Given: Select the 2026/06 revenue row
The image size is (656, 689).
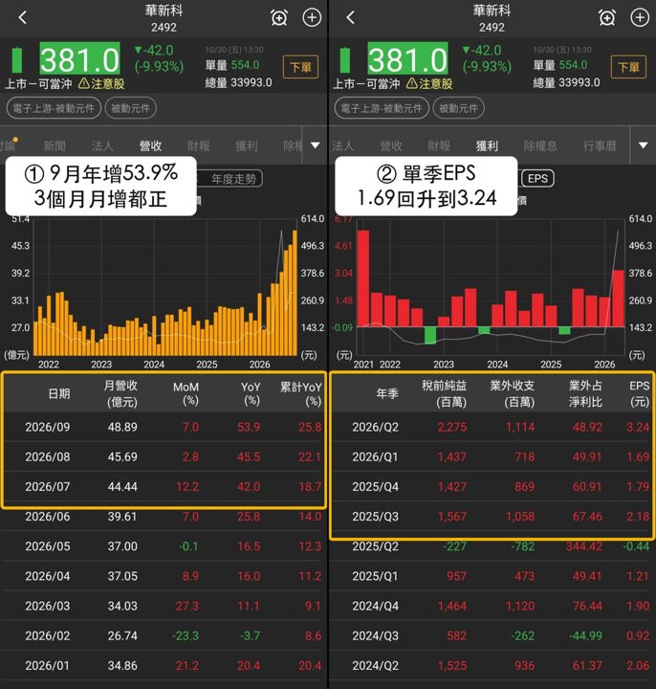Looking at the screenshot, I should pos(164,517).
